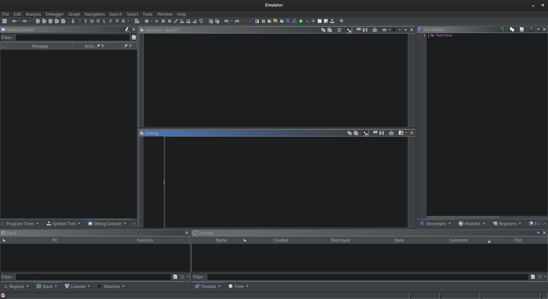Screen dimensions: 548x299
Task: Click the Pause/Interrupt emulation icon
Action: [x=163, y=21]
